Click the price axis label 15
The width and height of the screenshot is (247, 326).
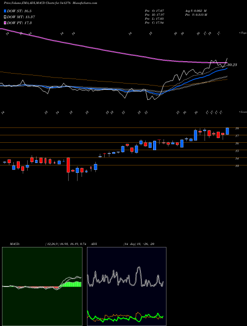pyautogui.click(x=237, y=151)
